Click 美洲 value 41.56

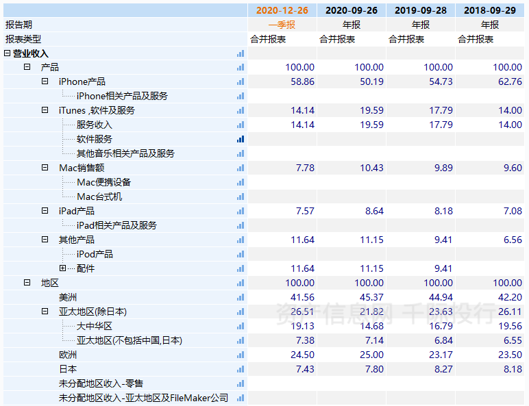[x=303, y=297]
